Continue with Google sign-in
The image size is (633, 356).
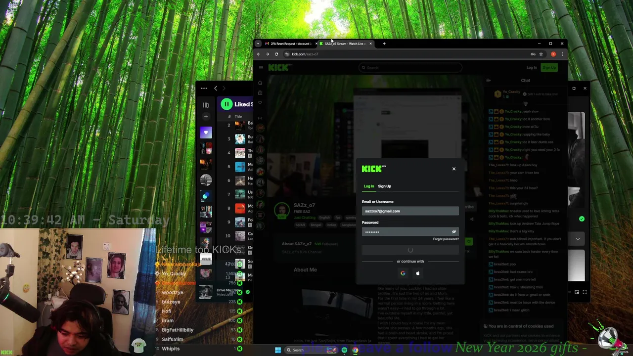403,273
